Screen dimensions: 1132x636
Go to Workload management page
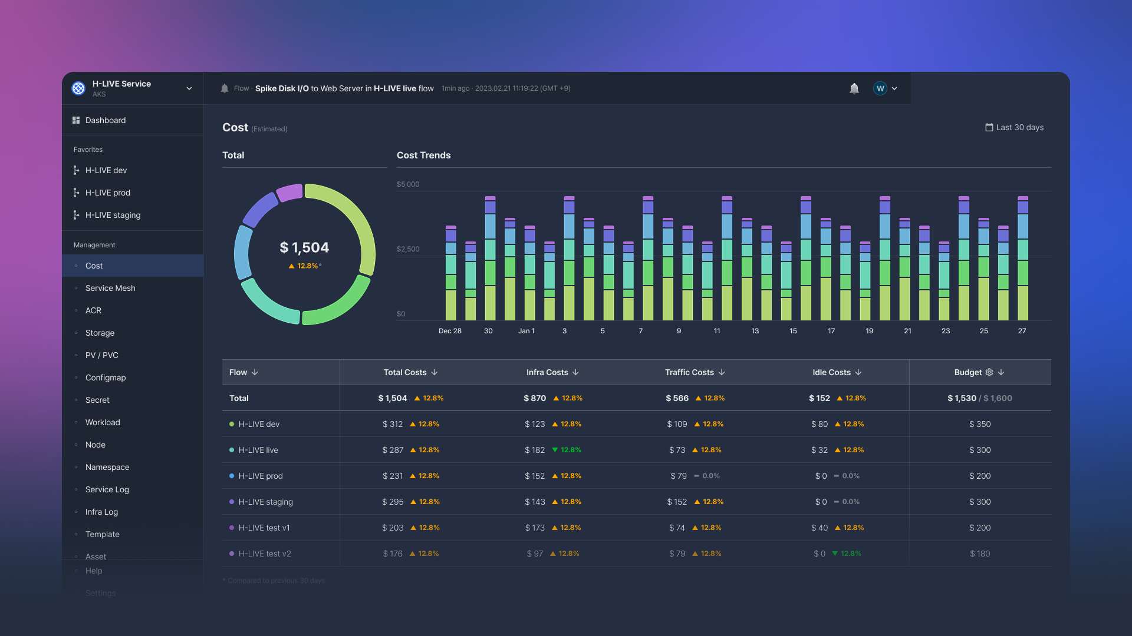click(103, 422)
